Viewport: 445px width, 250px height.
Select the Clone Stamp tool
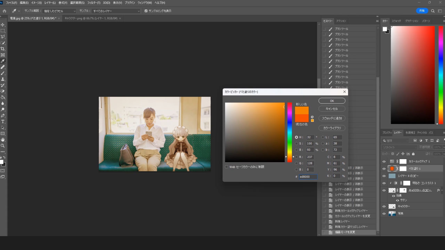[x=3, y=79]
